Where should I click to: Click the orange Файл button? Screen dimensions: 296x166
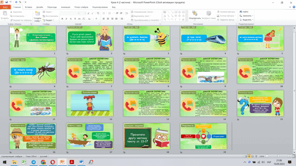[5, 7]
